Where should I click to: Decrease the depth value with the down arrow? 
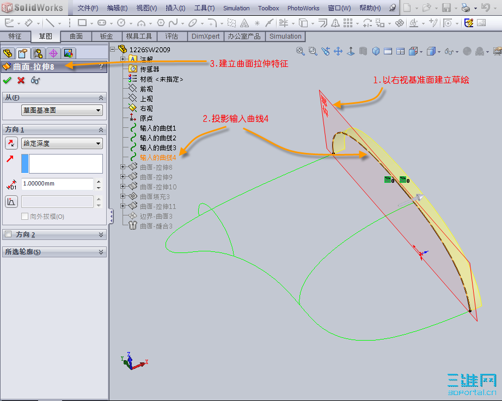tap(99, 188)
